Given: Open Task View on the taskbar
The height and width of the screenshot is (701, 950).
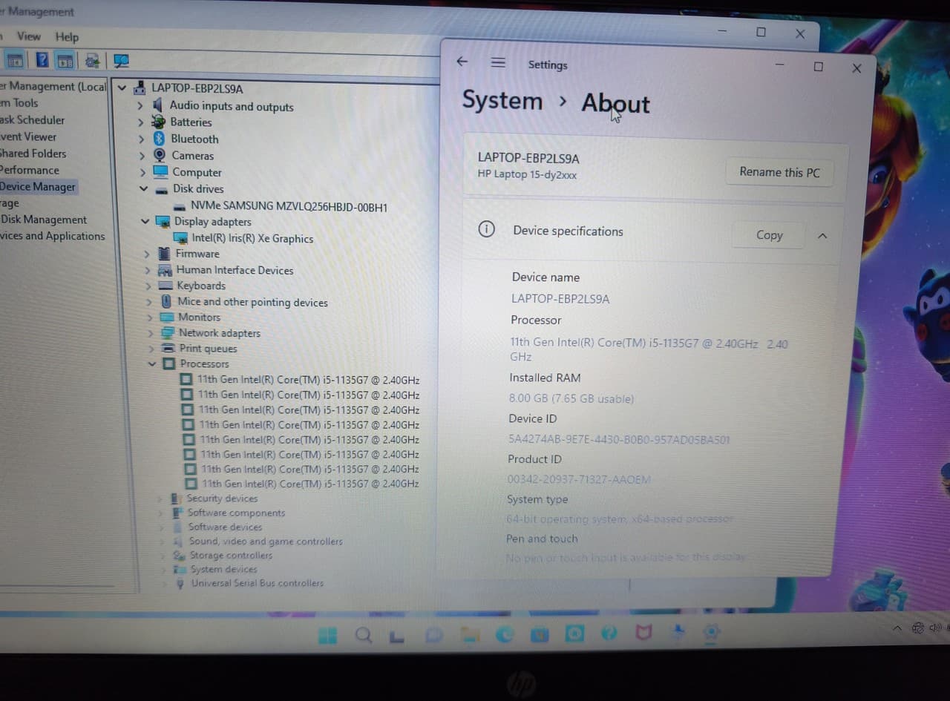Looking at the screenshot, I should [397, 636].
